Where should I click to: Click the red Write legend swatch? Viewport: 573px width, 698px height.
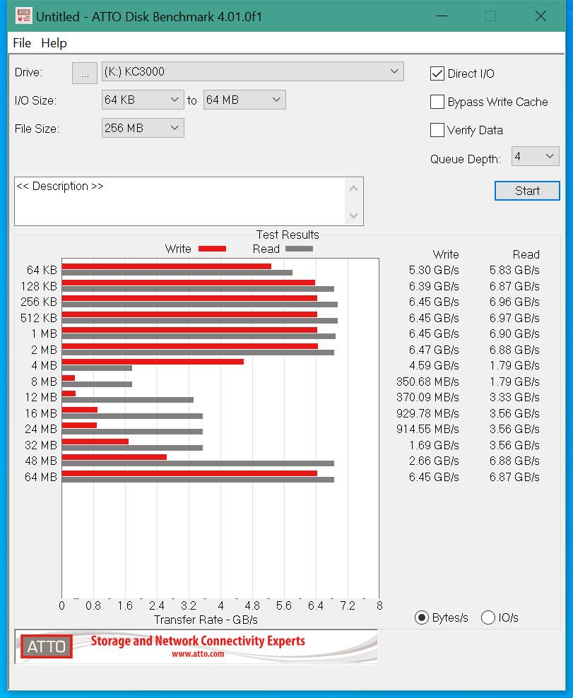click(x=212, y=249)
